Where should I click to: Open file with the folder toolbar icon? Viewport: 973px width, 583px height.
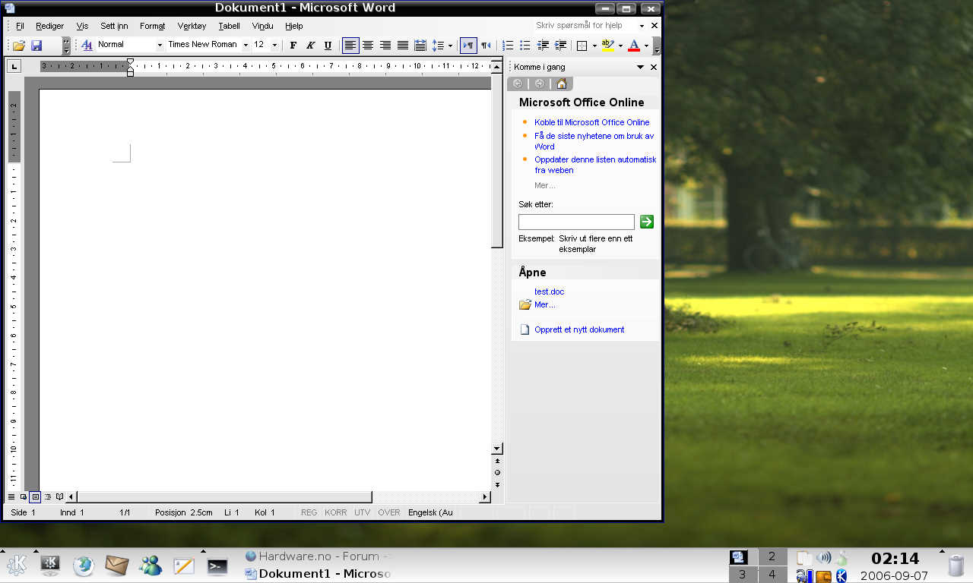coord(19,46)
